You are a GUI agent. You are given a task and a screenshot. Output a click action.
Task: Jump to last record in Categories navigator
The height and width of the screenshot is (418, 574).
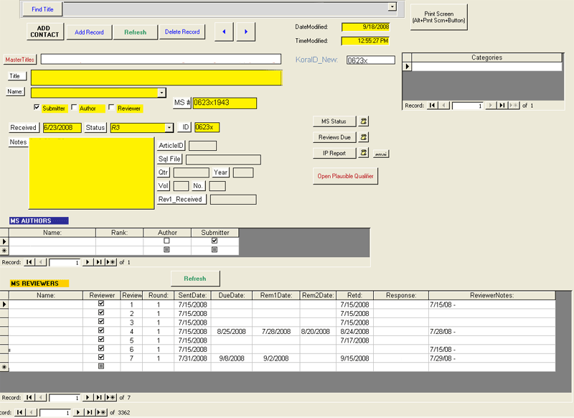(502, 106)
